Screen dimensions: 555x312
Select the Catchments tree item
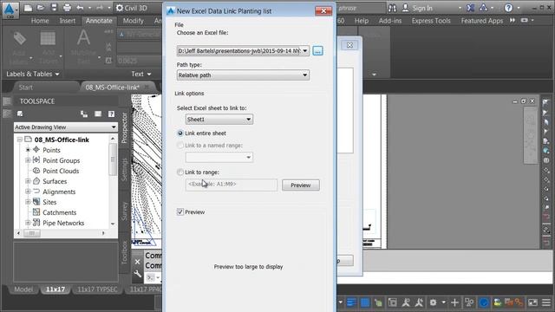point(59,212)
